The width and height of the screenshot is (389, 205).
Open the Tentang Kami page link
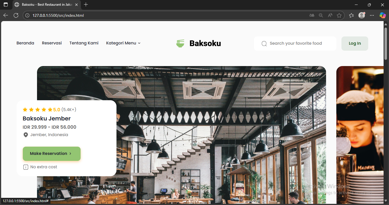pyautogui.click(x=84, y=43)
